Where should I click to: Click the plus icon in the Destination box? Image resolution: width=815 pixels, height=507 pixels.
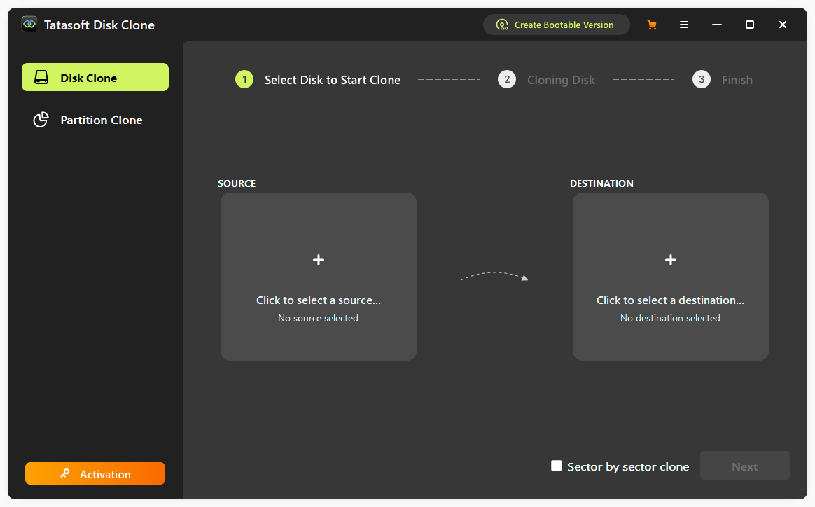(x=670, y=260)
